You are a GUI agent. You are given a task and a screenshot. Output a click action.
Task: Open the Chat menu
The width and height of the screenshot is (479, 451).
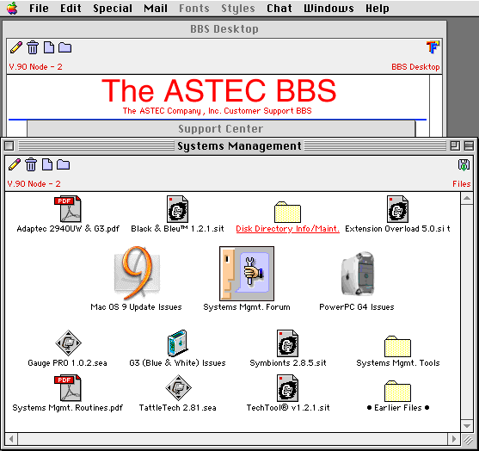[279, 9]
